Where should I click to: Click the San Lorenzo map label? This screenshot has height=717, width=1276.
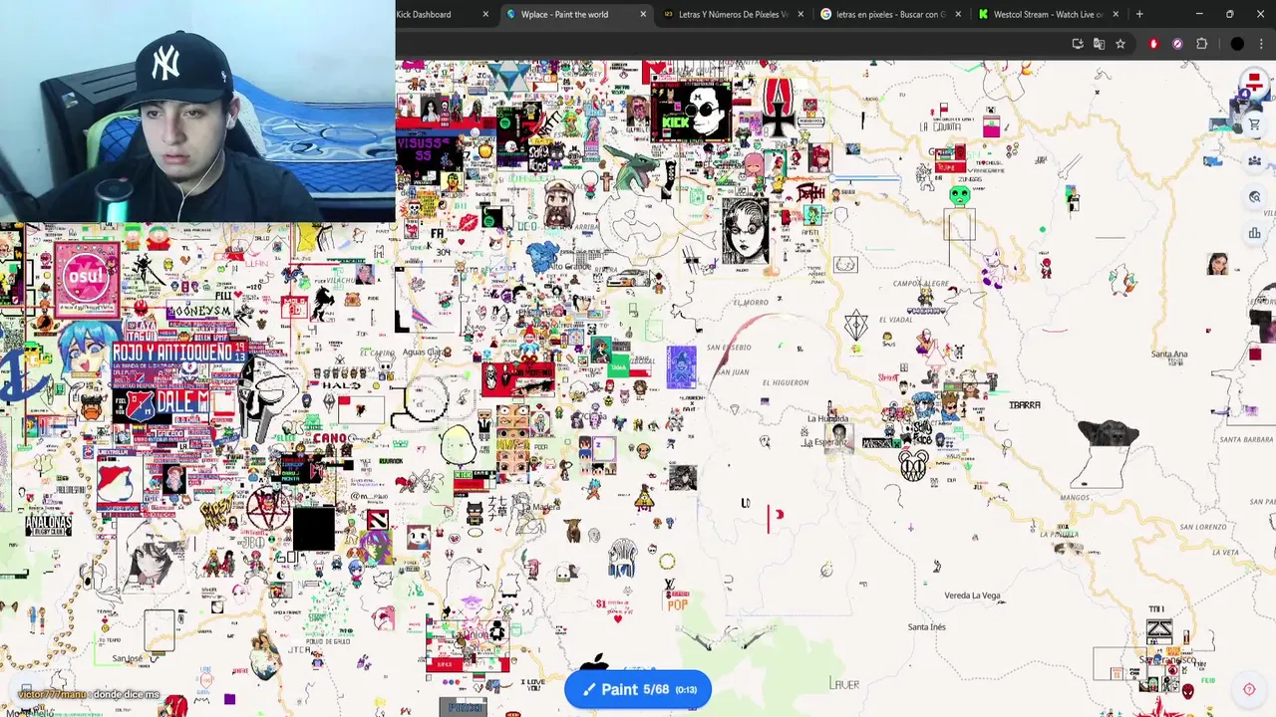tap(1204, 527)
